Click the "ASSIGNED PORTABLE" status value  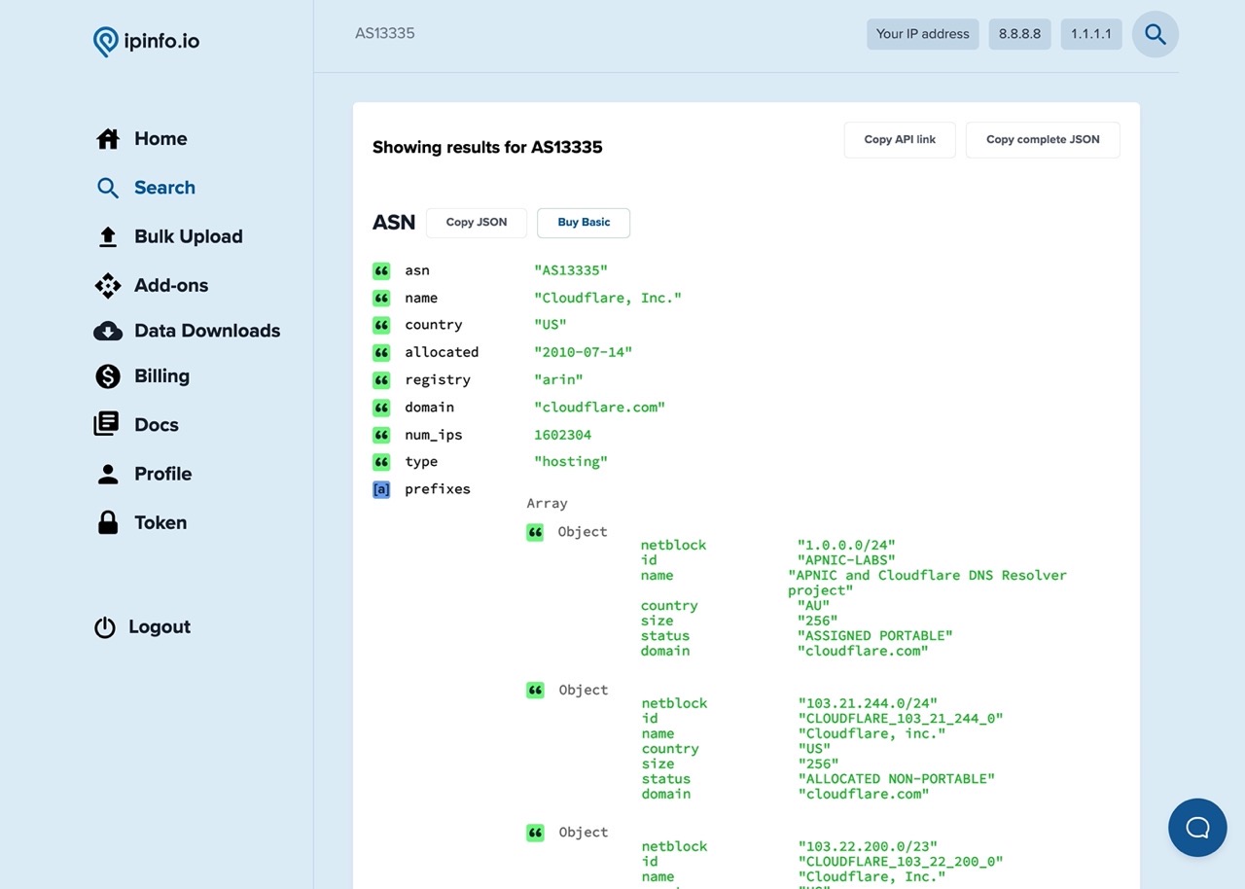pos(875,636)
